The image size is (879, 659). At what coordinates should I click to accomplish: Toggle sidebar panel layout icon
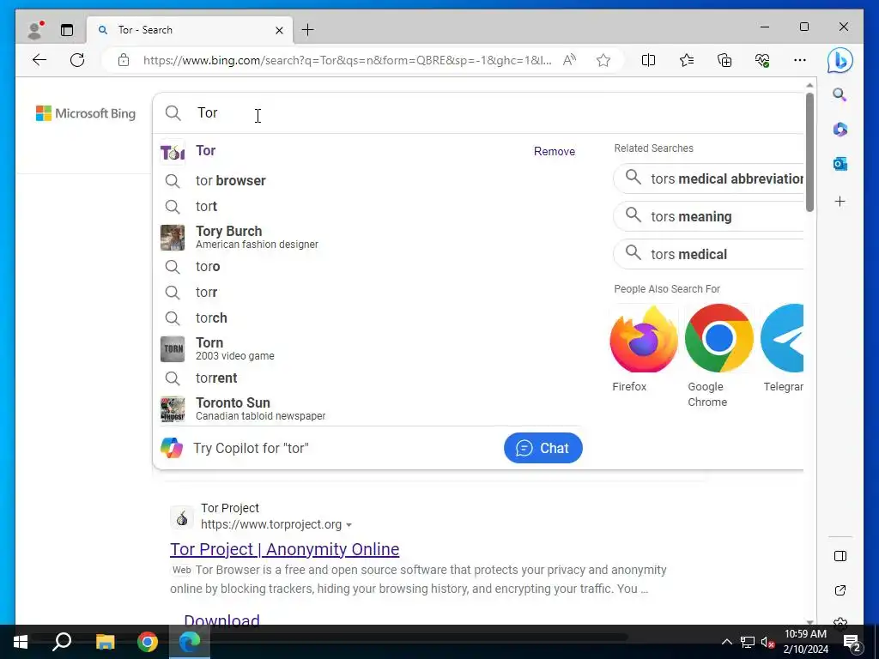tap(840, 556)
